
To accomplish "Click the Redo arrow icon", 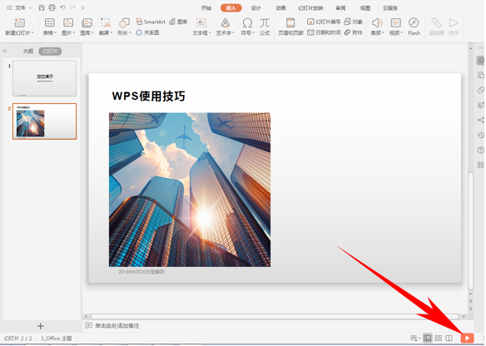I will (73, 7).
